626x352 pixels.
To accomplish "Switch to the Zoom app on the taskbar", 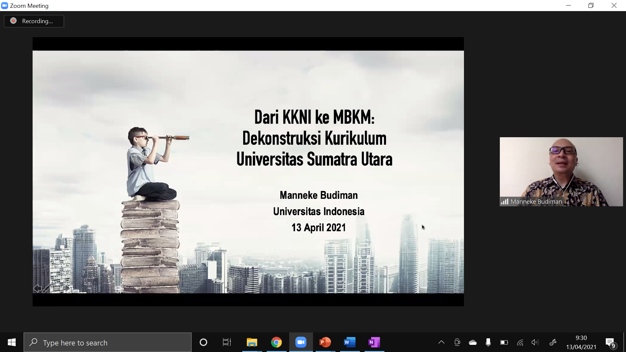I will point(301,342).
